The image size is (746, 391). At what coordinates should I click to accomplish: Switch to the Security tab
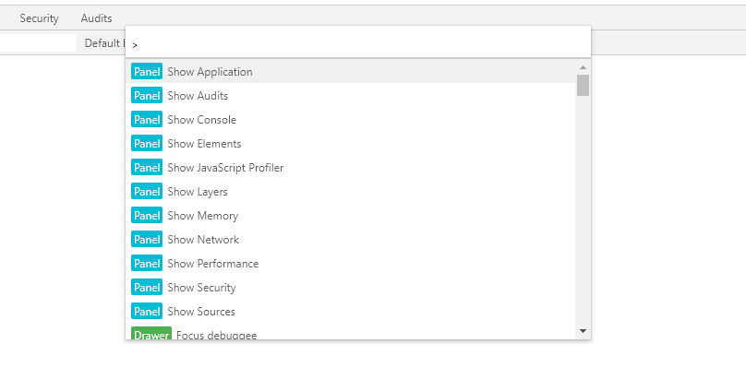coord(39,18)
